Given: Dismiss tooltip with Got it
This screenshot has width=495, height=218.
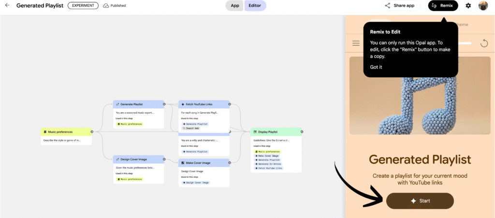Looking at the screenshot, I should click(x=376, y=67).
